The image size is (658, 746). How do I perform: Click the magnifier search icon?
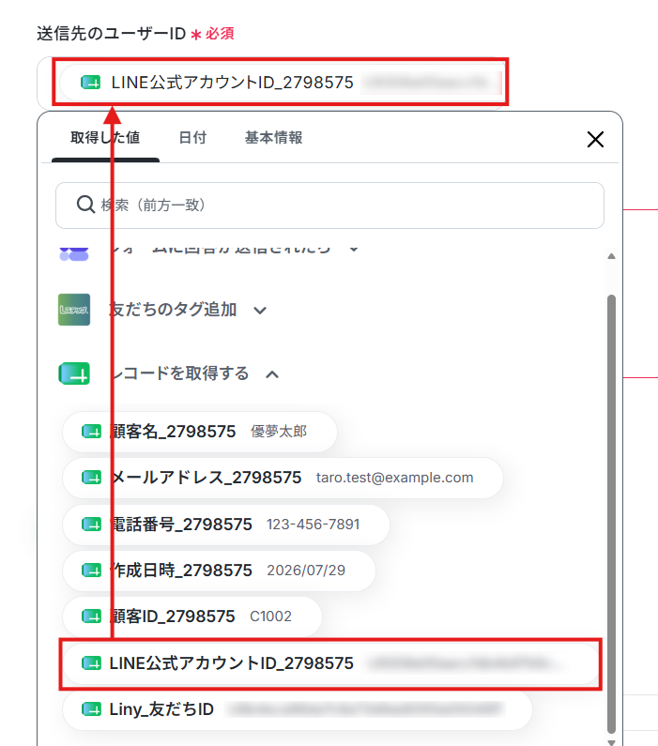tap(85, 206)
